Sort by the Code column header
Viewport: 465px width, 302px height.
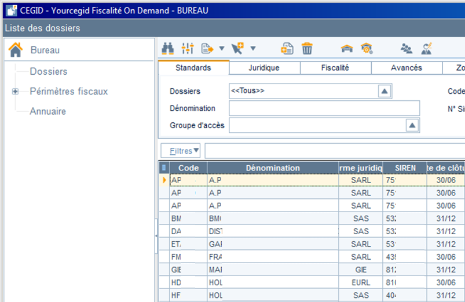188,168
